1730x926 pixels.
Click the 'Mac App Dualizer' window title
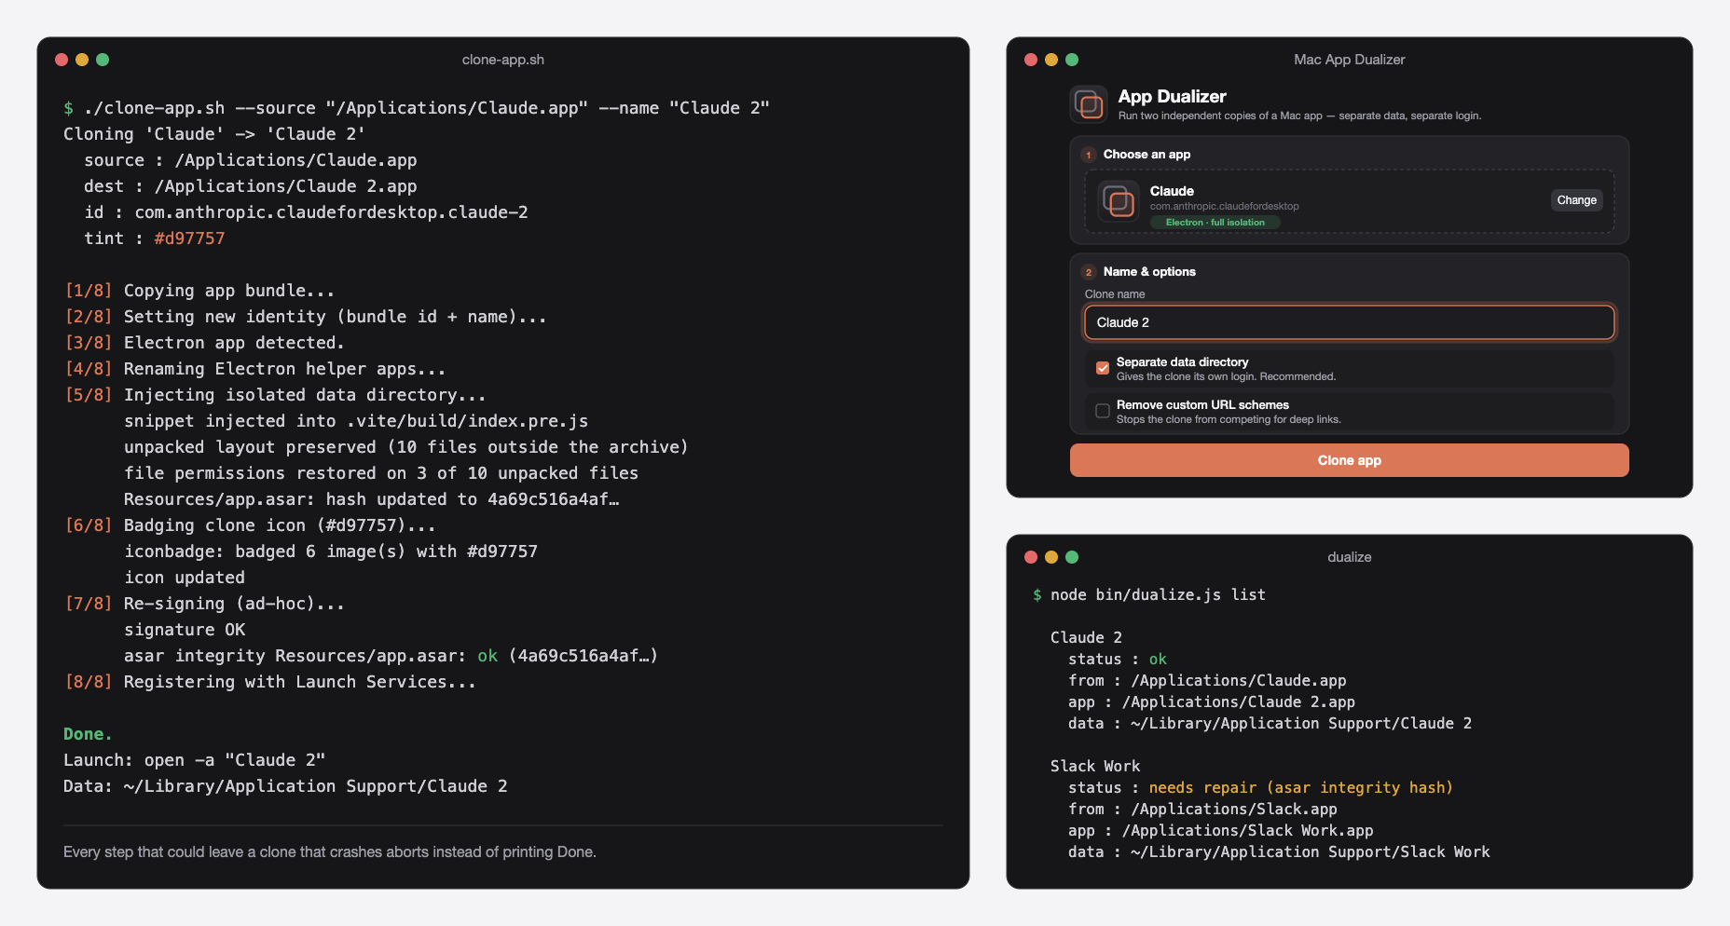(x=1349, y=60)
